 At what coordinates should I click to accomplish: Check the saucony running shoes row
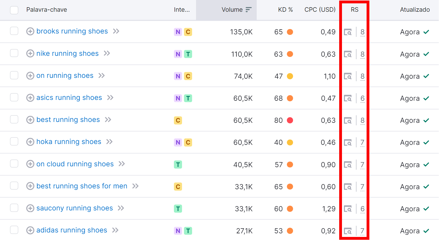click(x=14, y=208)
